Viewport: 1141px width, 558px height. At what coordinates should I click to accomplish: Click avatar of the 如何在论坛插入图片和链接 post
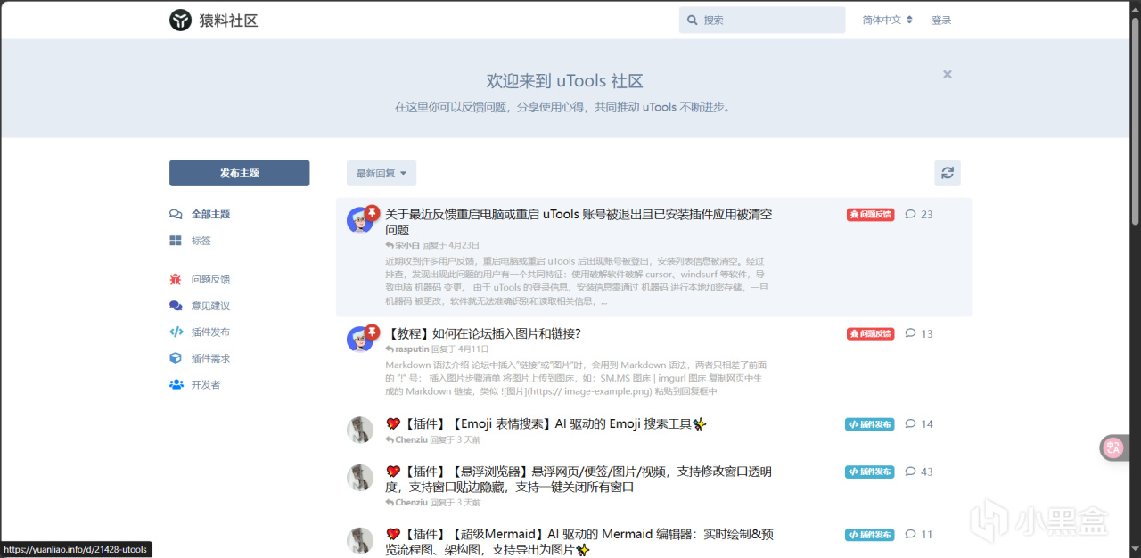pyautogui.click(x=360, y=339)
